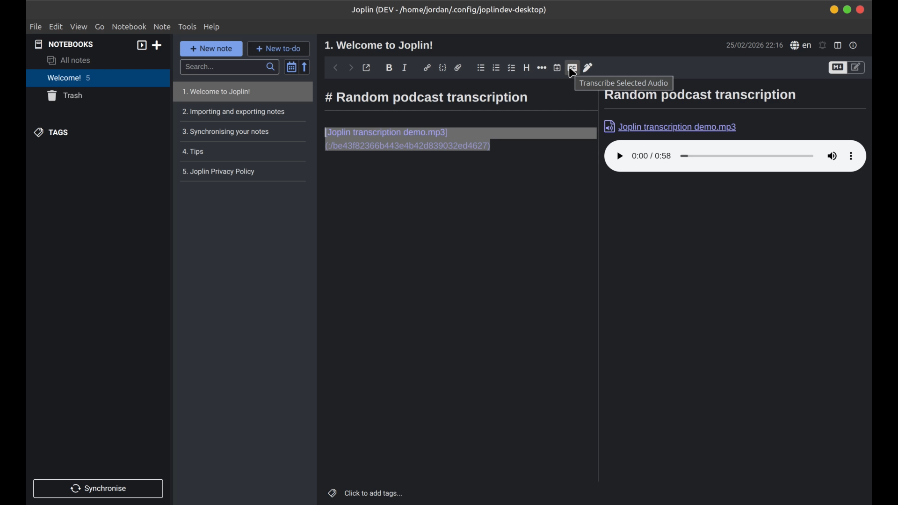The image size is (898, 505).
Task: Set an alarm using the bell icon
Action: point(823,45)
